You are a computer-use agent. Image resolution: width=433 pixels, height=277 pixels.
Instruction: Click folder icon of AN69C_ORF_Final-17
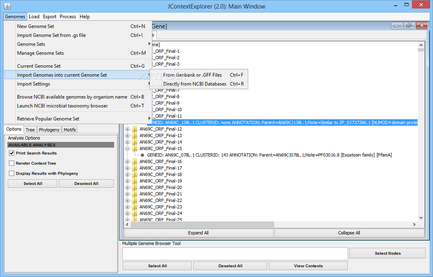(x=135, y=168)
